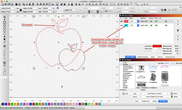182x110 pixels.
Task: Open Mode dropdown for layer C02
Action: [x=134, y=21]
